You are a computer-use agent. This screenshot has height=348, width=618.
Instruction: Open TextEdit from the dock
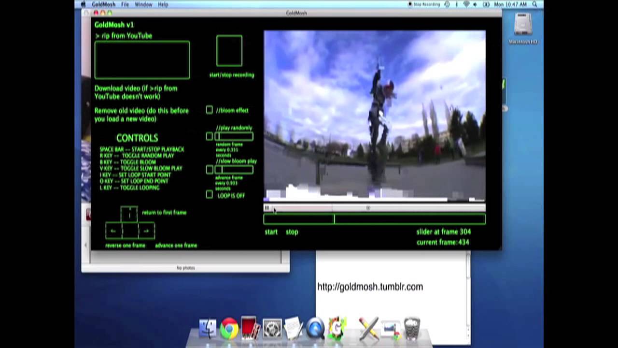tap(294, 328)
